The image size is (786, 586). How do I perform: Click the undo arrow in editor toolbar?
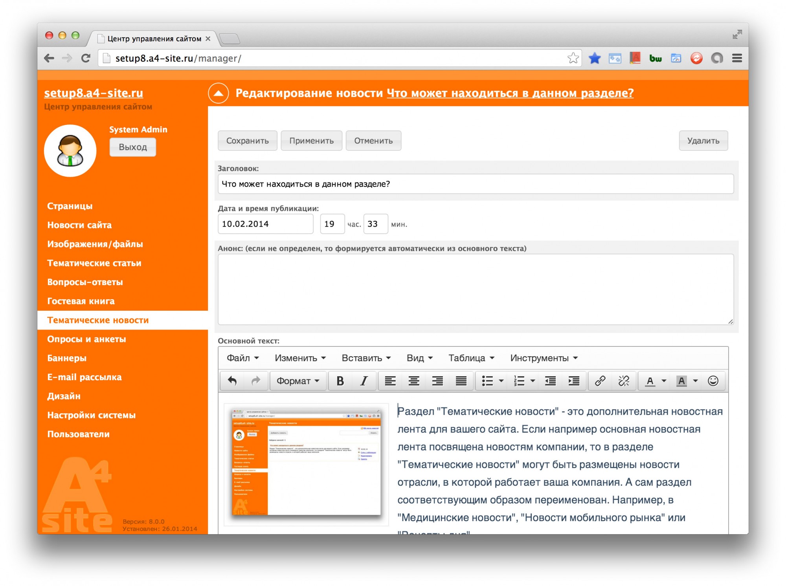pos(232,381)
